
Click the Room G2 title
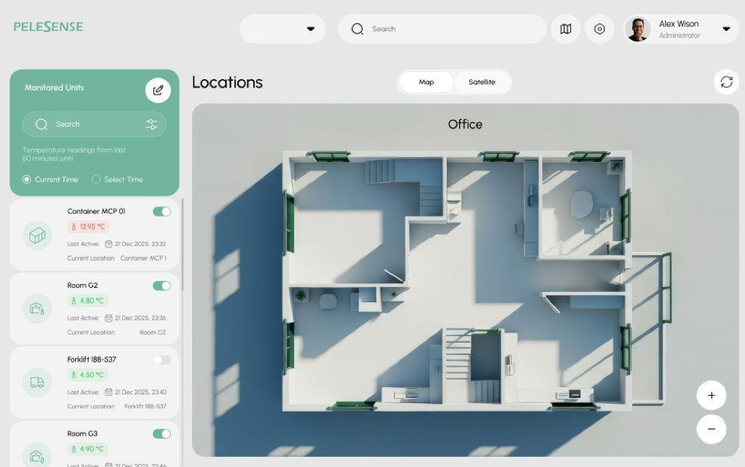click(x=82, y=285)
